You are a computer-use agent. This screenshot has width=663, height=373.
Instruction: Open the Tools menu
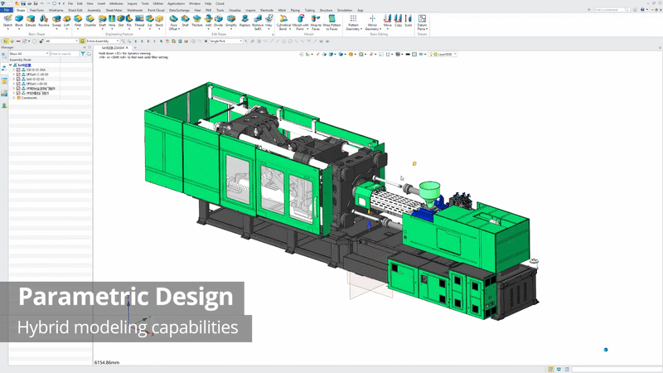click(x=144, y=3)
